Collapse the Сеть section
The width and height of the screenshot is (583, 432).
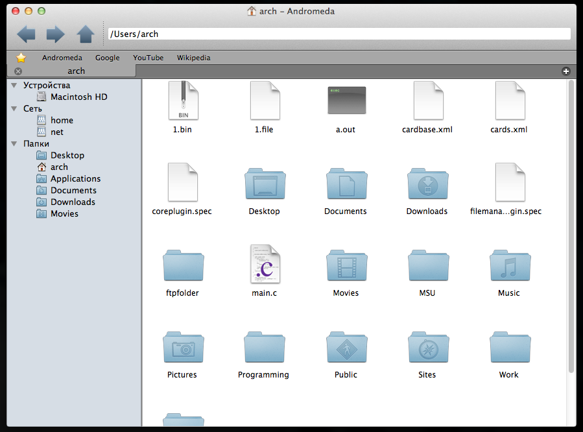point(14,109)
